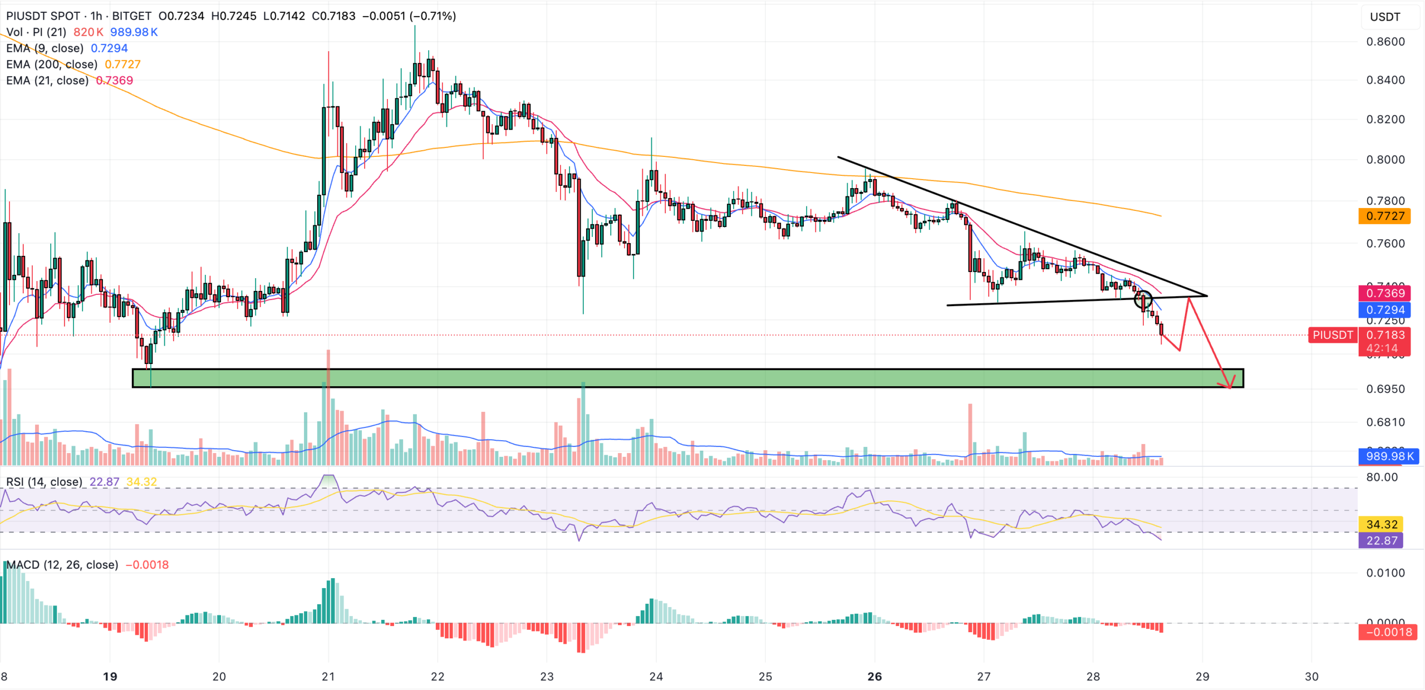
Task: Click the MACD (12, 26, close) legend
Action: click(x=62, y=564)
